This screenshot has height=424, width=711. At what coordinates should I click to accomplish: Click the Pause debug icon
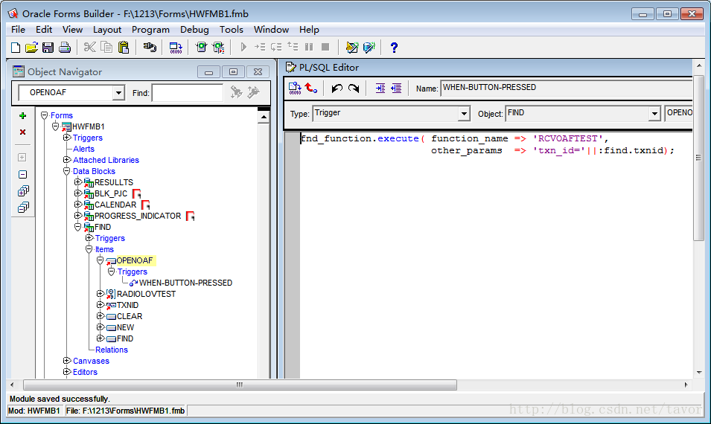[309, 47]
